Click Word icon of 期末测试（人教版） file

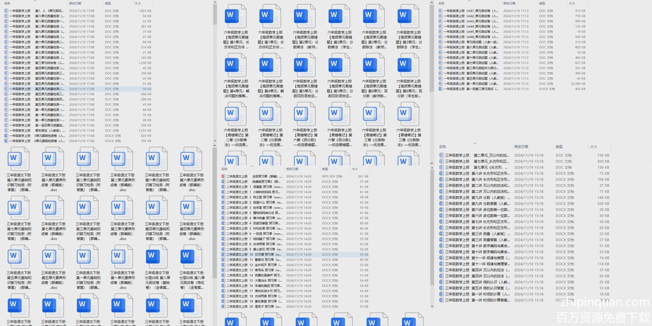(x=6, y=130)
